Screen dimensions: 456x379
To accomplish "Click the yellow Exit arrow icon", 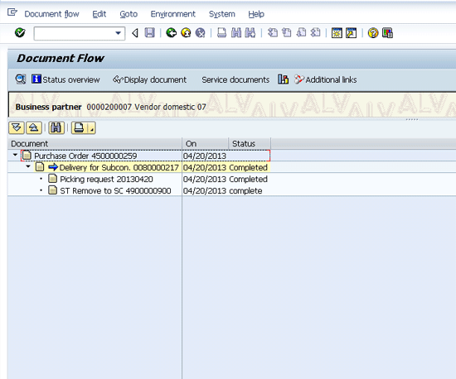I will tap(186, 33).
